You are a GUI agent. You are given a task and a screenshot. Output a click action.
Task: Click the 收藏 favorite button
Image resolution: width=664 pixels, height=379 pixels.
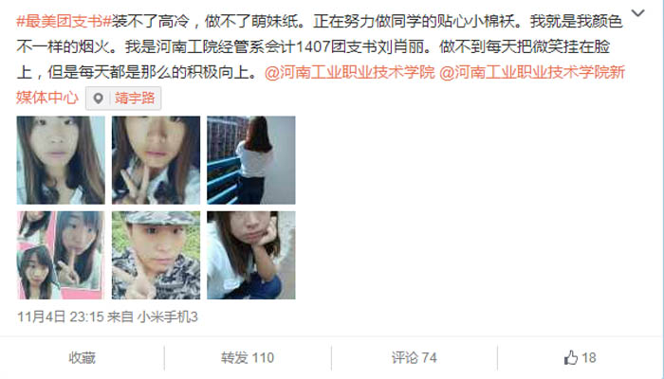(x=83, y=358)
